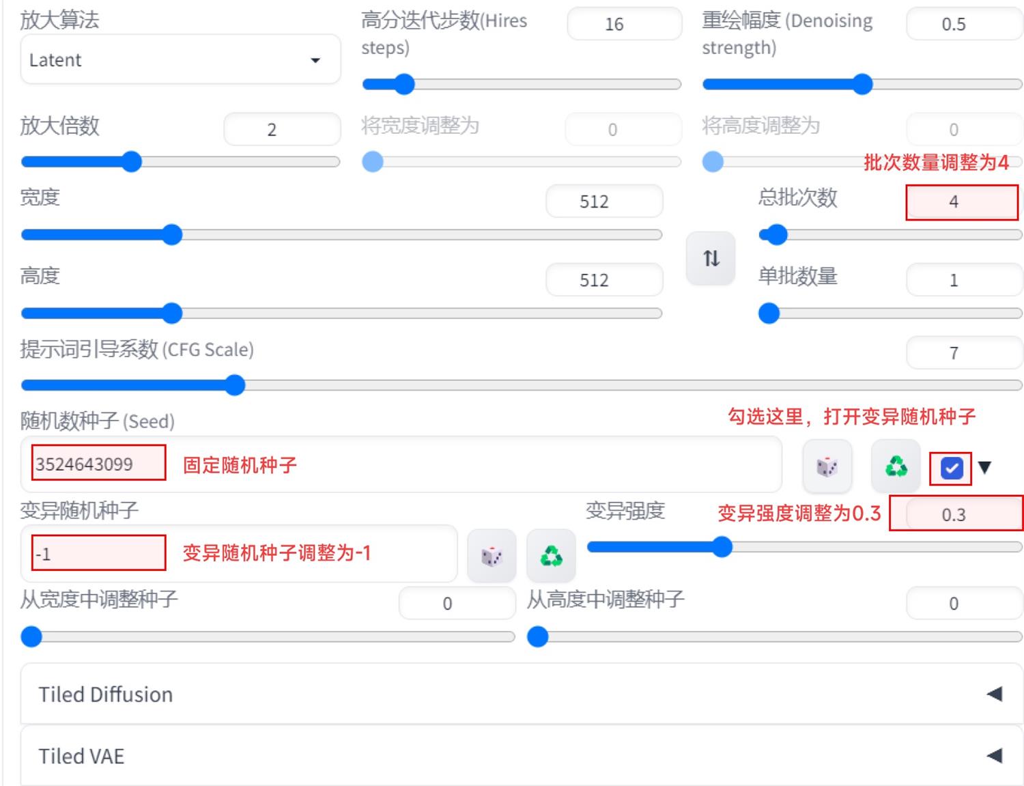1024x786 pixels.
Task: Click the Hires steps field showing 16
Action: (x=623, y=24)
